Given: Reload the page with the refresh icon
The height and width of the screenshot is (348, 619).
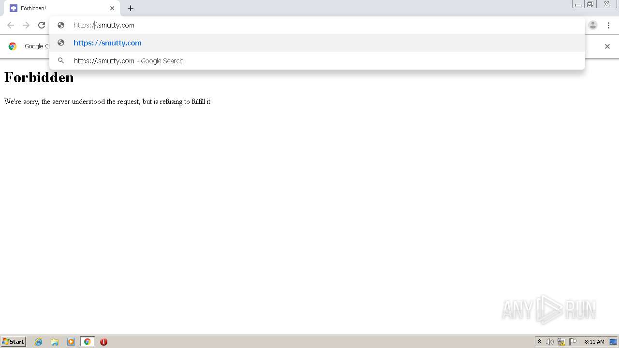Looking at the screenshot, I should pos(42,25).
